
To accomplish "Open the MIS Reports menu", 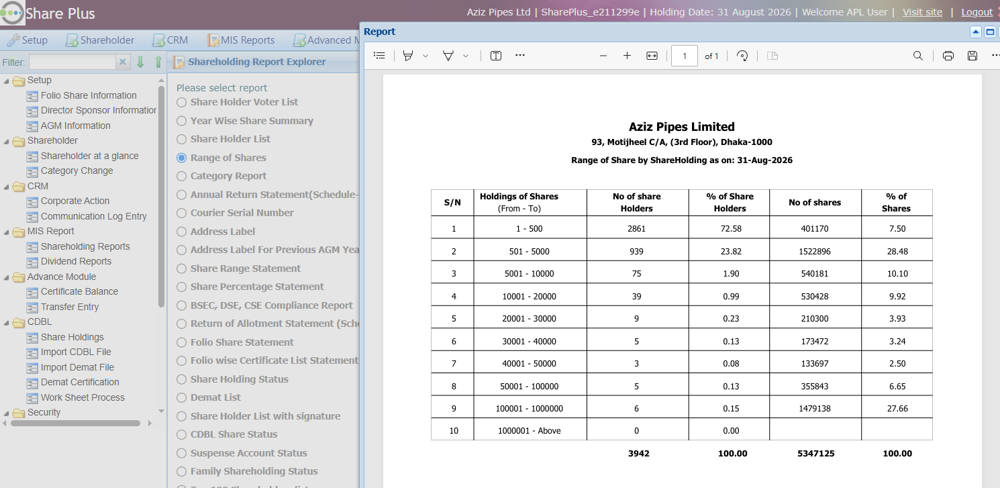I will 241,40.
